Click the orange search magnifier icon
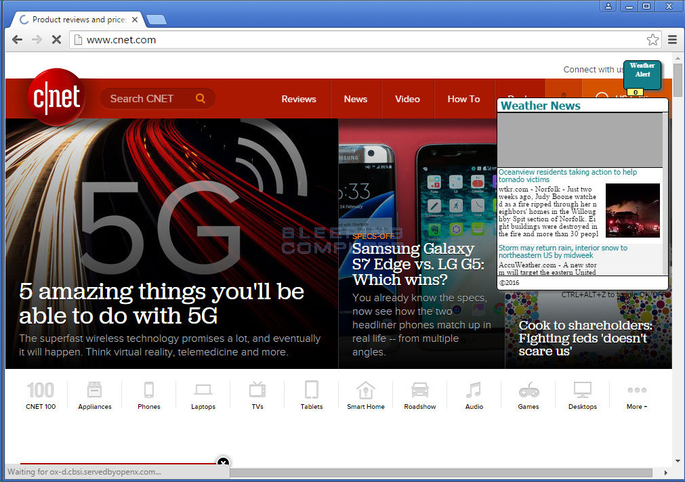Image resolution: width=685 pixels, height=482 pixels. click(x=200, y=98)
